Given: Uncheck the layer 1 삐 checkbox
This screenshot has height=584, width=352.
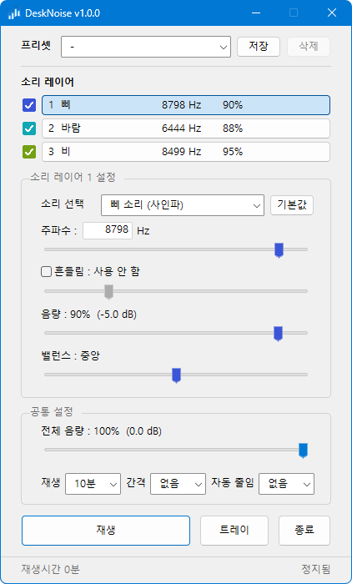Looking at the screenshot, I should coord(29,105).
